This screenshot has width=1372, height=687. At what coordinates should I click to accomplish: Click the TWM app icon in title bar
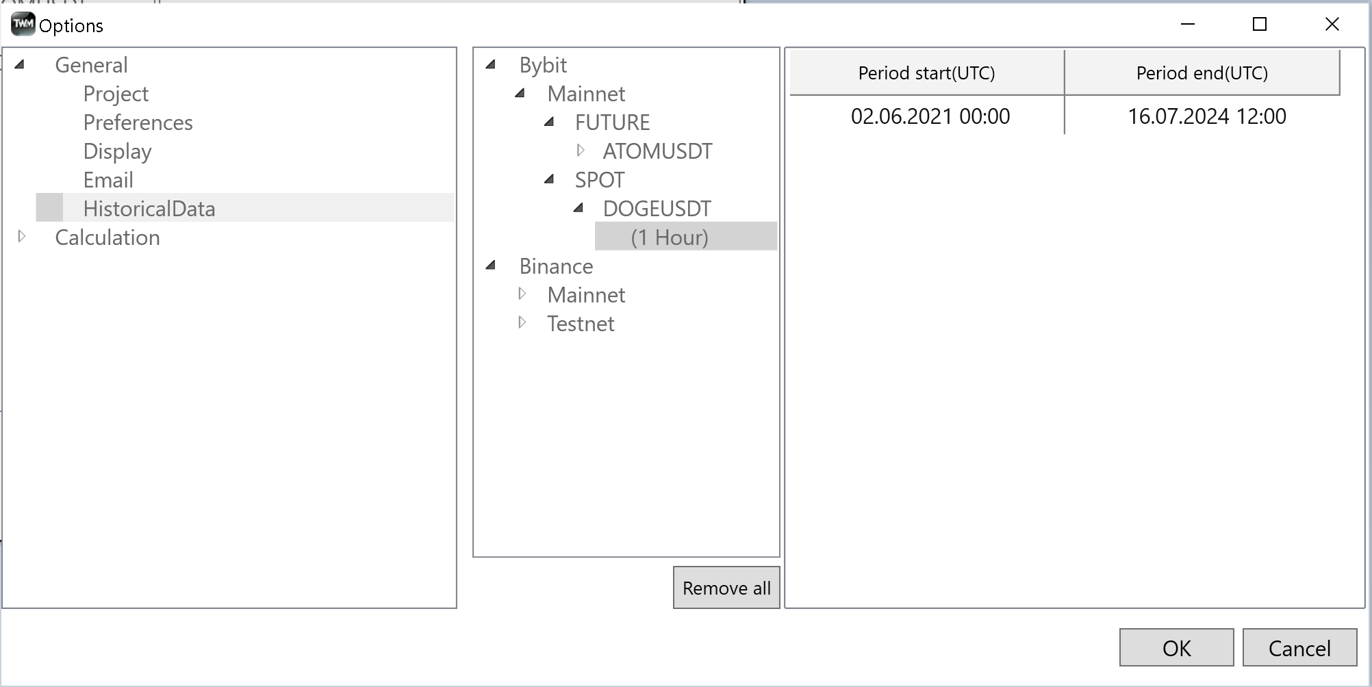(x=23, y=24)
